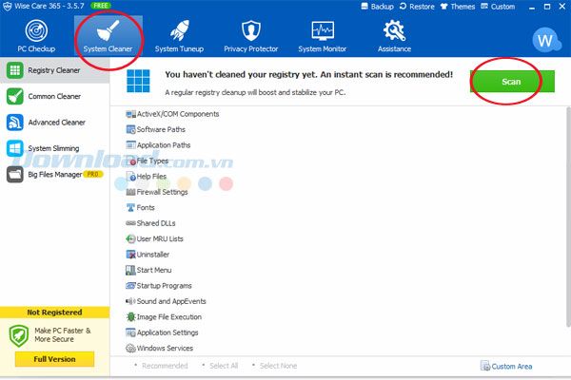This screenshot has width=571, height=380.
Task: Select the System Tuneup rocket icon
Action: pyautogui.click(x=180, y=30)
